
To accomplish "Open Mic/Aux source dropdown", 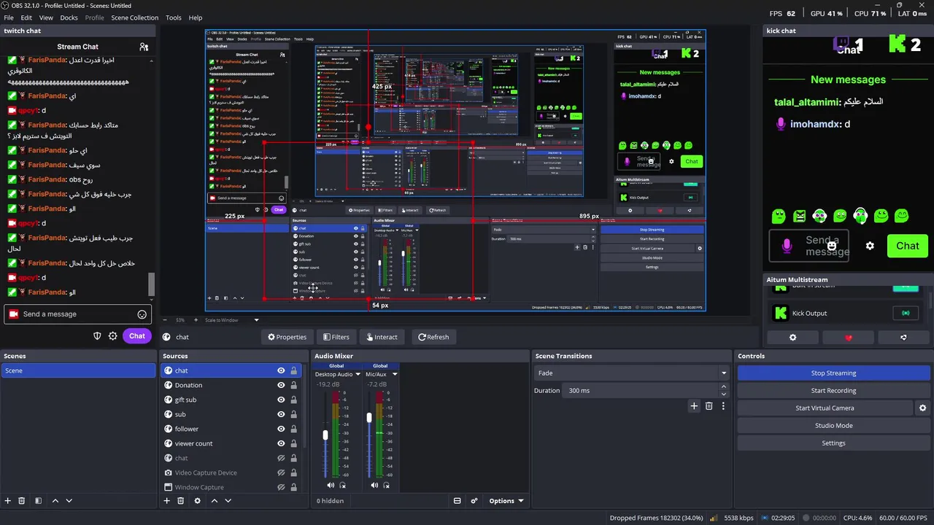I will [x=381, y=374].
